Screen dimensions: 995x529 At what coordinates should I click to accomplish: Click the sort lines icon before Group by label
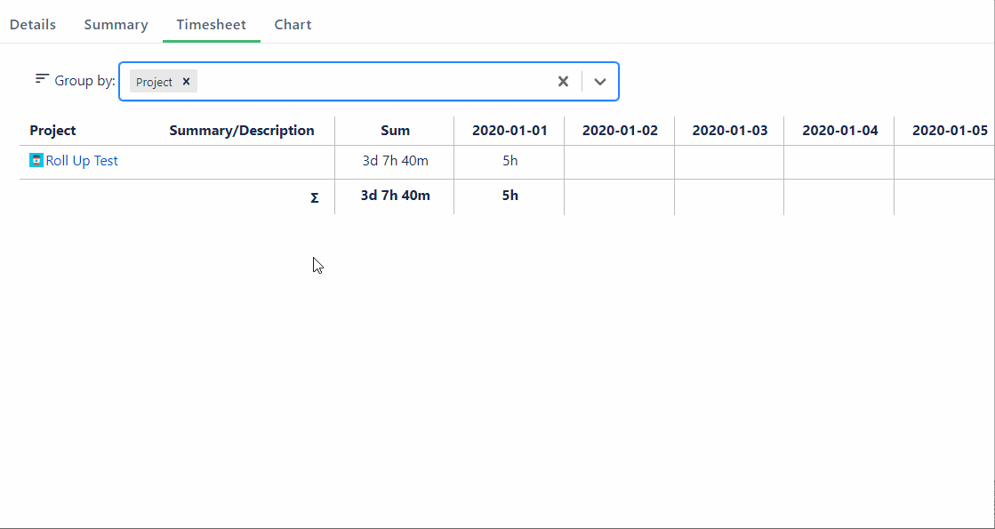(x=41, y=78)
